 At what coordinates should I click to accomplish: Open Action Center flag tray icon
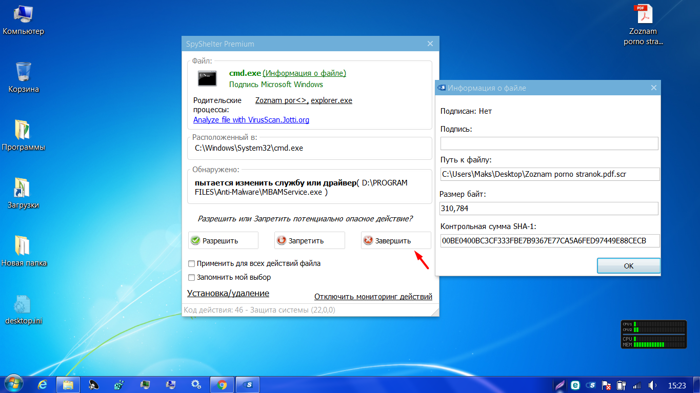pos(606,385)
